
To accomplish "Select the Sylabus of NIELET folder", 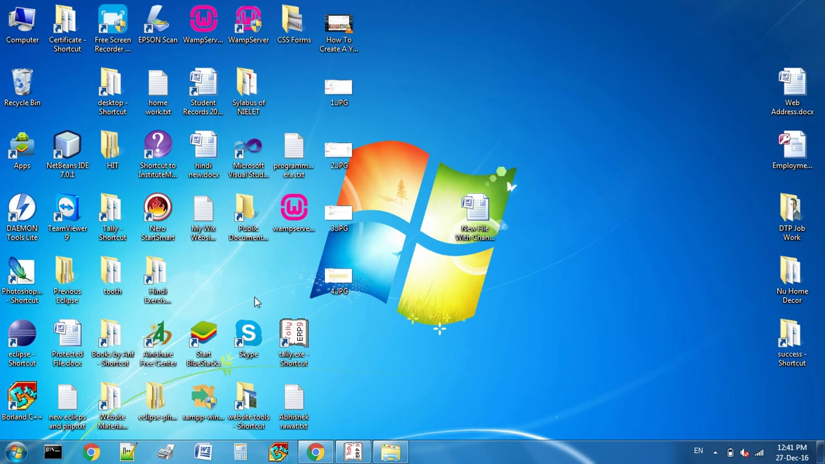I will tap(248, 92).
